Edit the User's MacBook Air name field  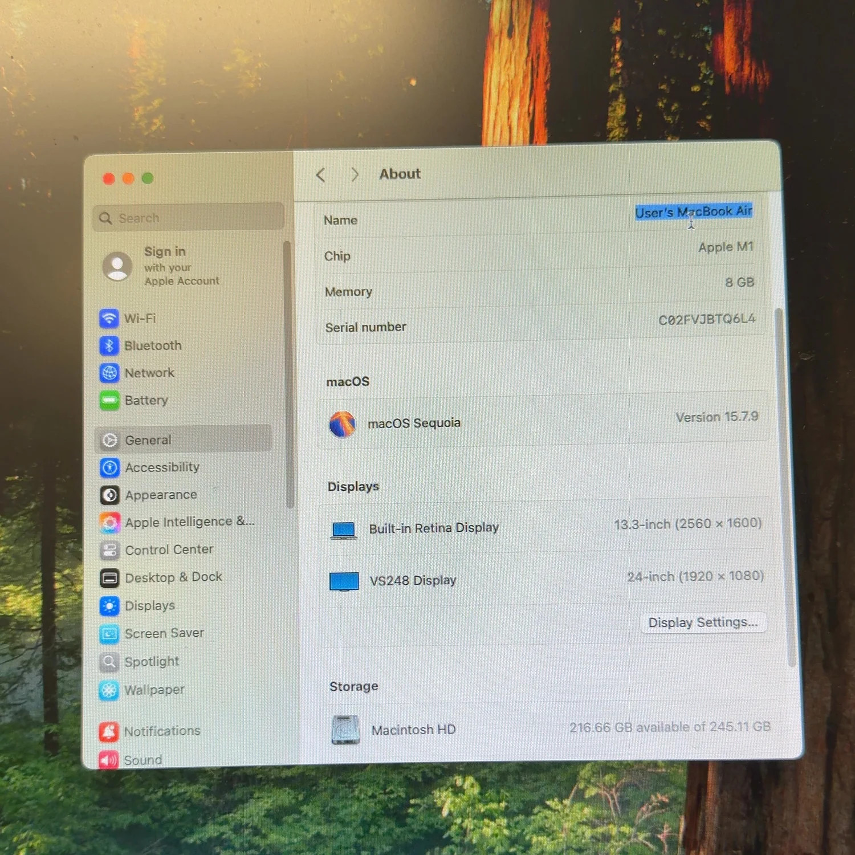tap(694, 211)
